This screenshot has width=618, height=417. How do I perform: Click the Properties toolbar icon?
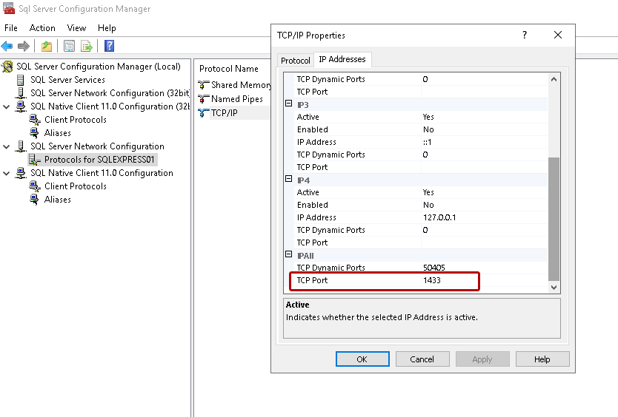point(69,46)
